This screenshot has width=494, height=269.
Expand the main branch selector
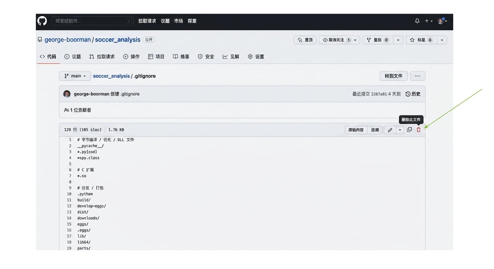[75, 76]
